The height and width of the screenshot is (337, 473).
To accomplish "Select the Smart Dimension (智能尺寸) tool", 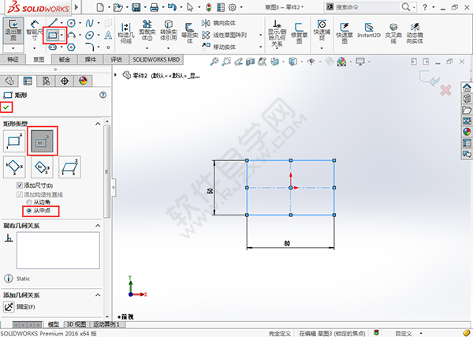I will pos(35,31).
